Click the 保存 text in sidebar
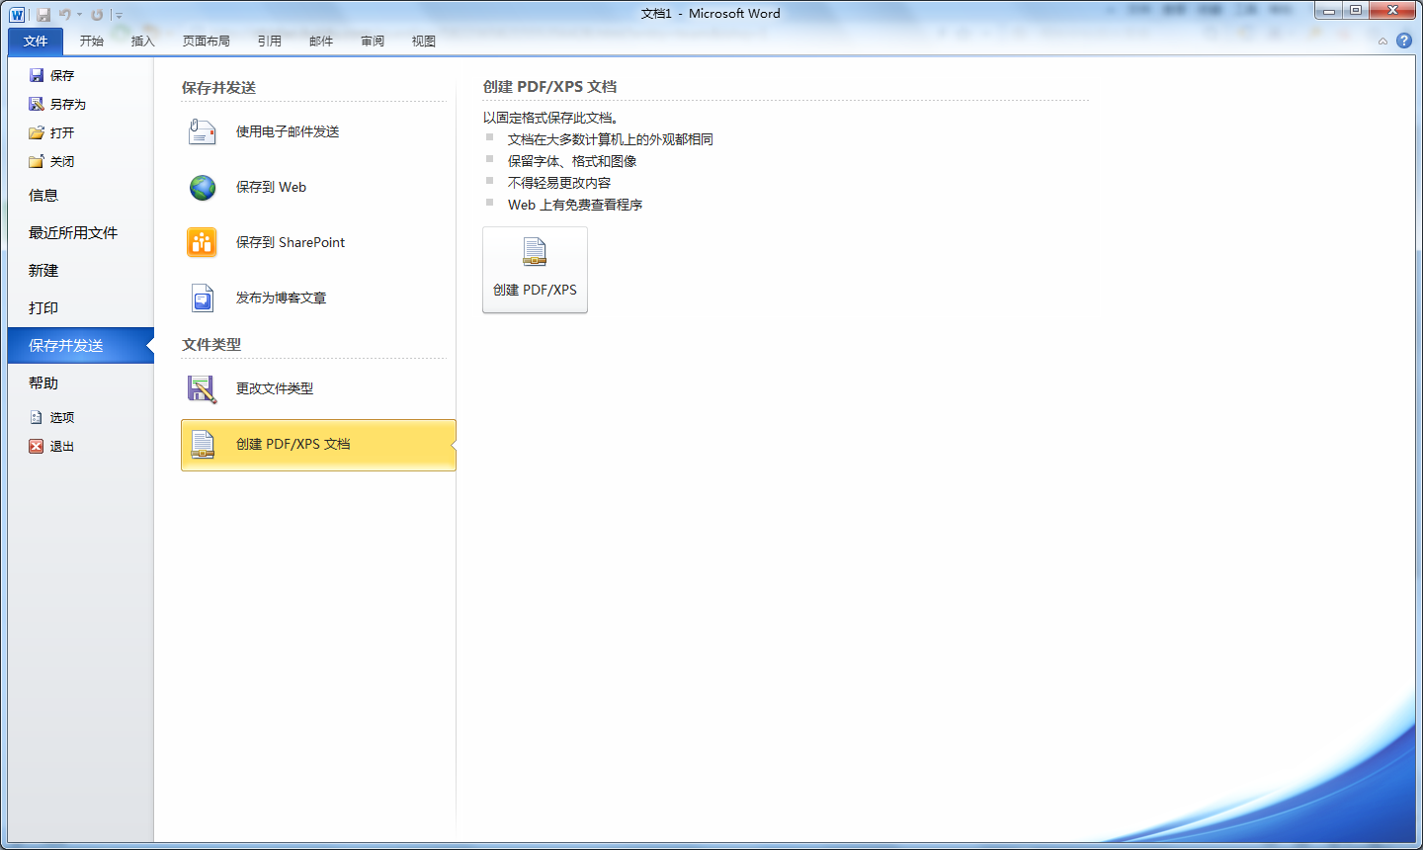The height and width of the screenshot is (850, 1423). point(62,75)
